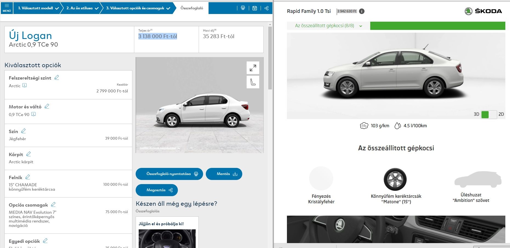Click the Rapid Family 1.0 Tsi title
Screen dimensions: 510x248
click(309, 11)
